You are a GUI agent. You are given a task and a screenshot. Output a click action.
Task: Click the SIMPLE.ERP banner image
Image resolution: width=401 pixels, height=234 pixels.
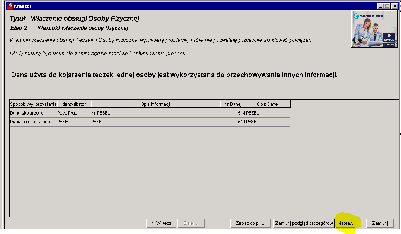pyautogui.click(x=374, y=29)
